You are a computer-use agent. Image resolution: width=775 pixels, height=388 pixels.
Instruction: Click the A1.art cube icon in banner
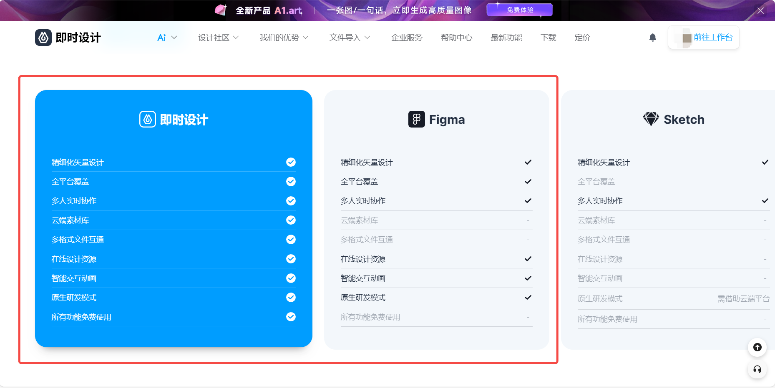pos(221,10)
